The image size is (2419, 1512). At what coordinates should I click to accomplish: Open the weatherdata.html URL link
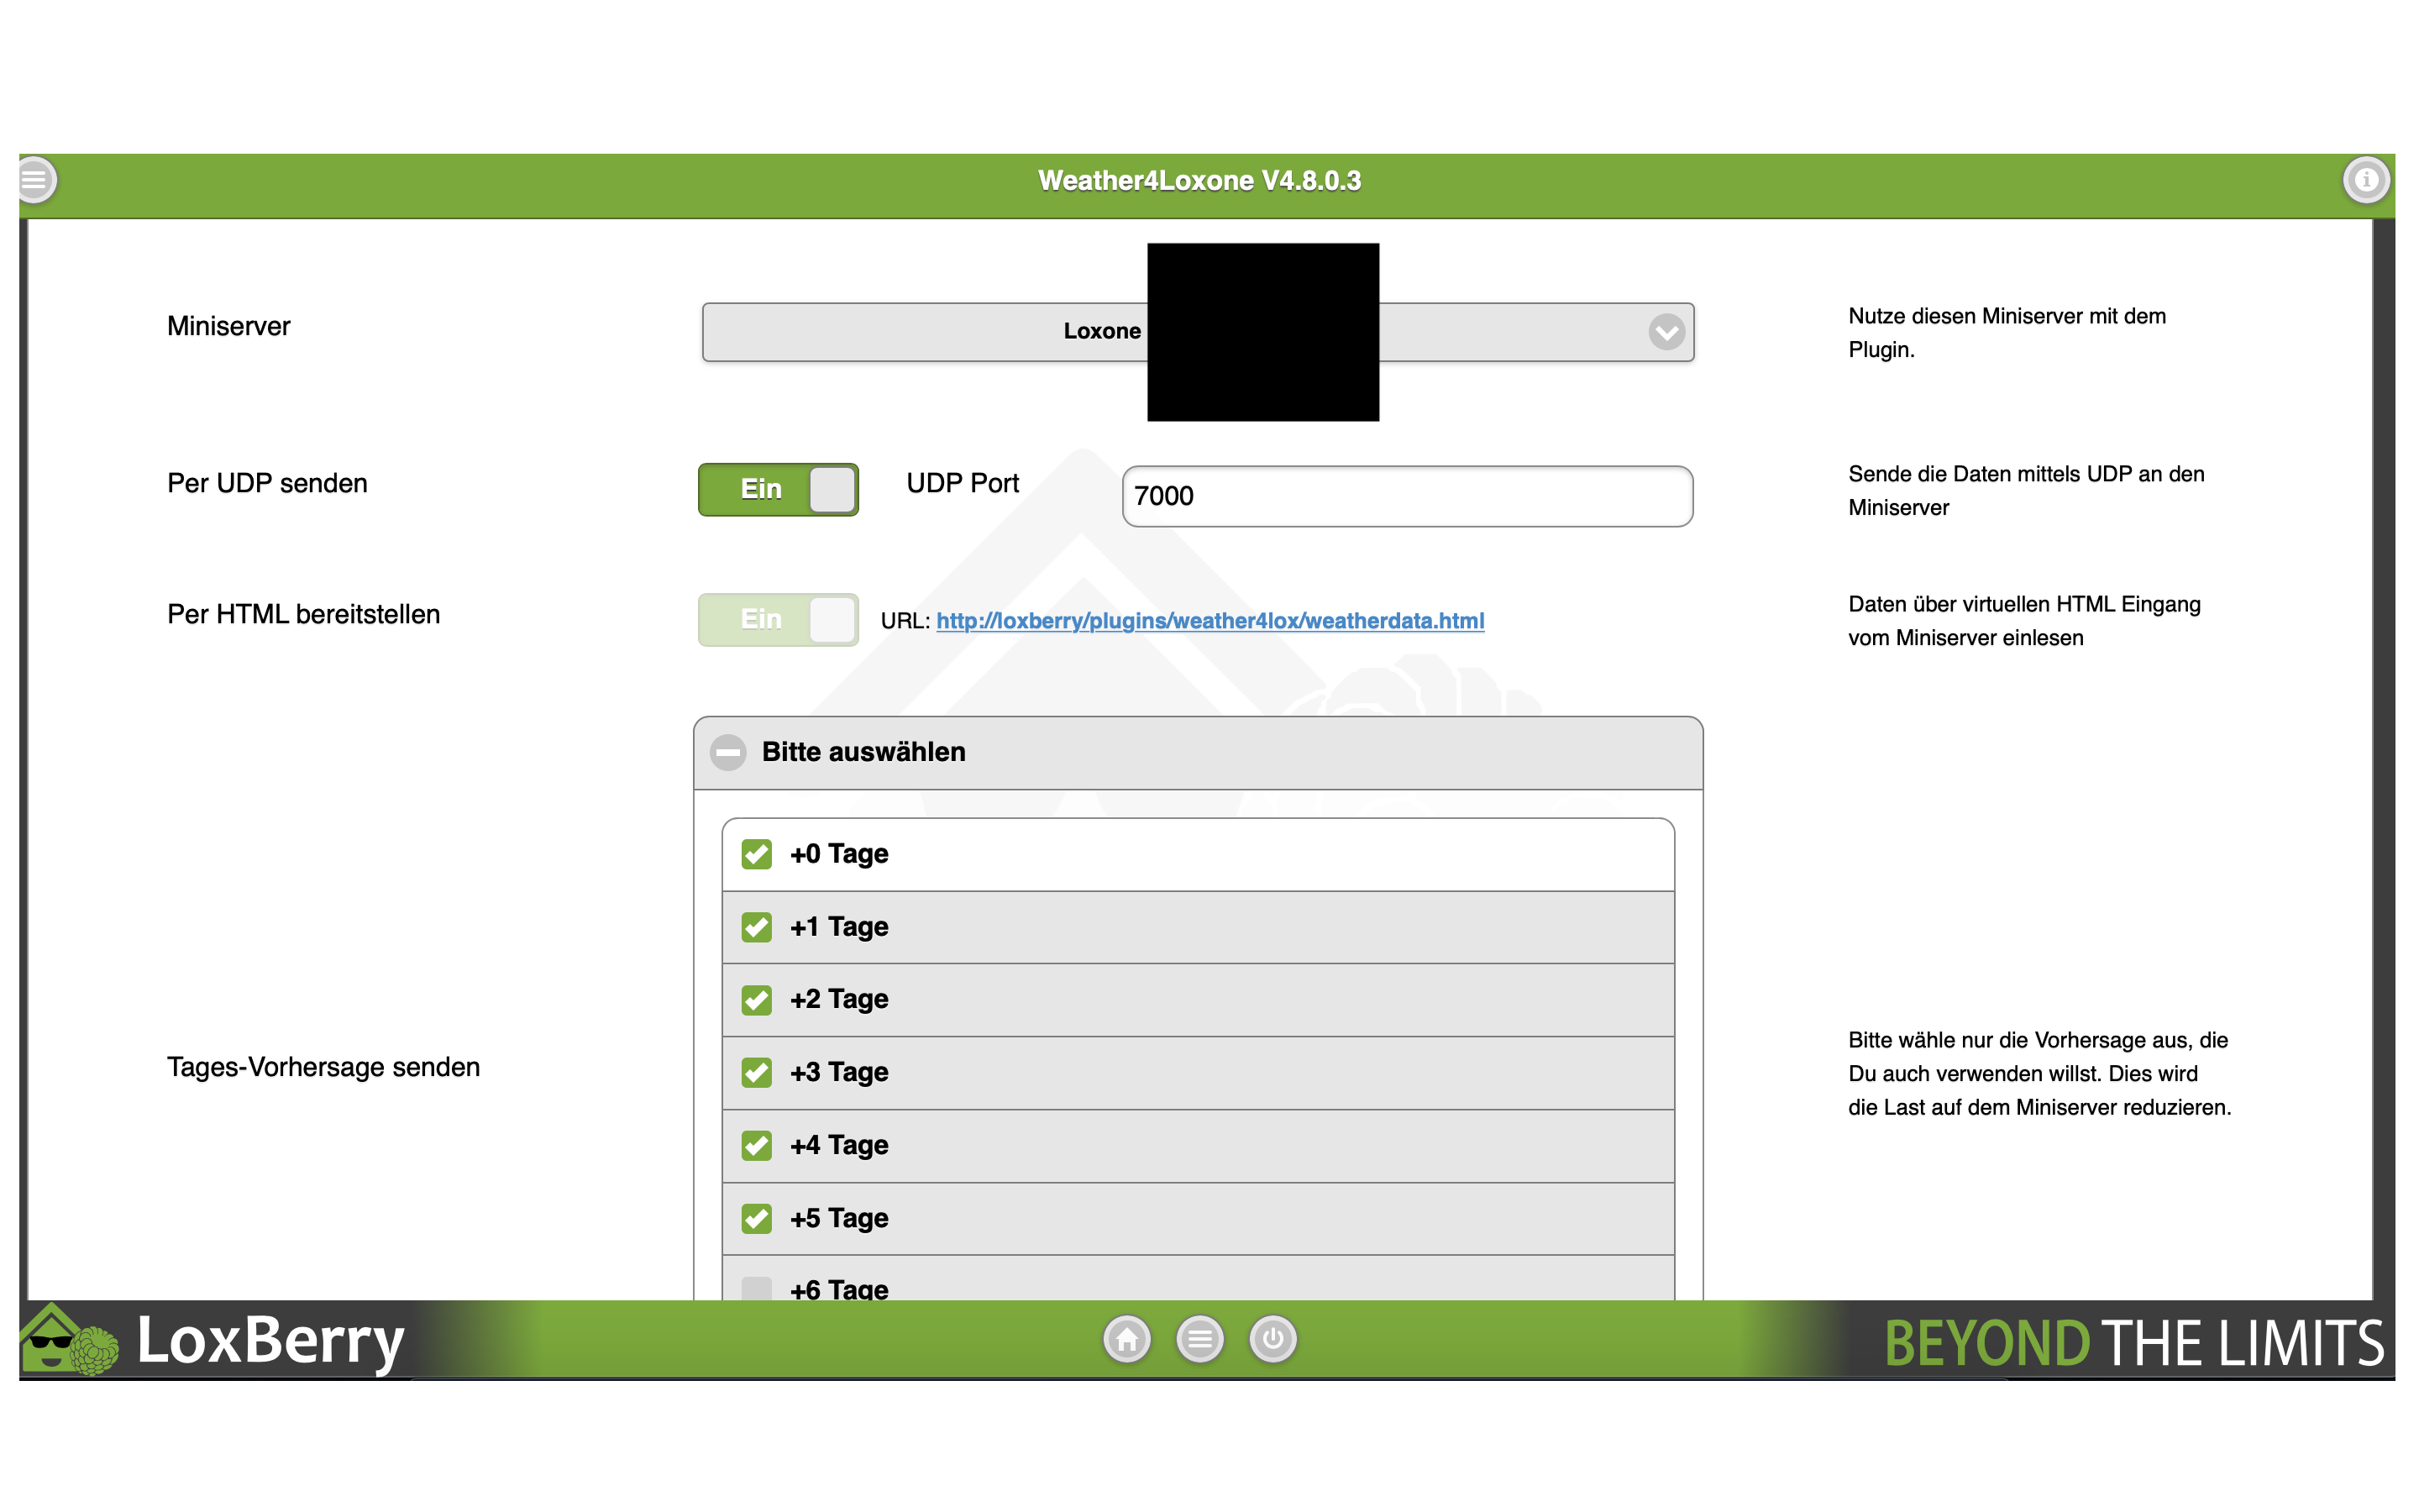pyautogui.click(x=1209, y=621)
